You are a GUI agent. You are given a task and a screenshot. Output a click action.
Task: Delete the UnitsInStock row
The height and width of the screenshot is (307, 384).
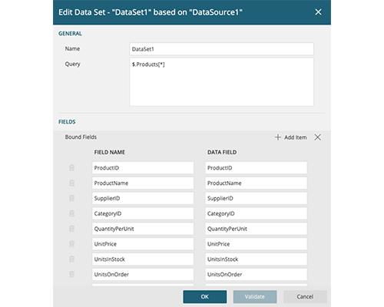coord(71,259)
